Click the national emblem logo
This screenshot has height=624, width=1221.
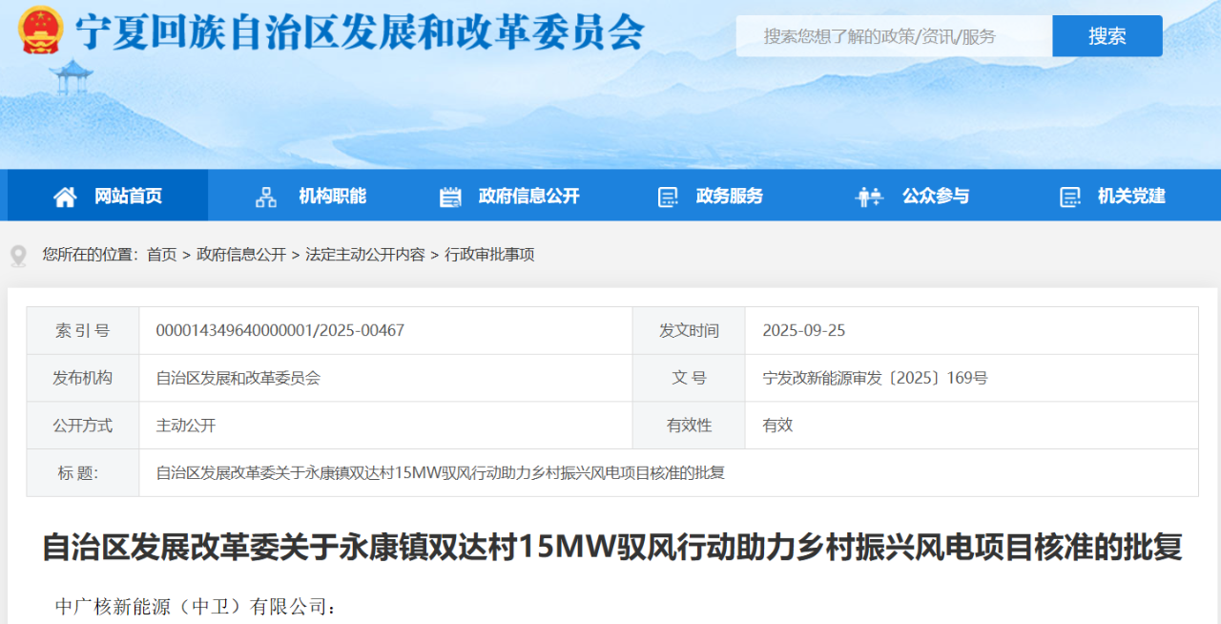(x=41, y=31)
